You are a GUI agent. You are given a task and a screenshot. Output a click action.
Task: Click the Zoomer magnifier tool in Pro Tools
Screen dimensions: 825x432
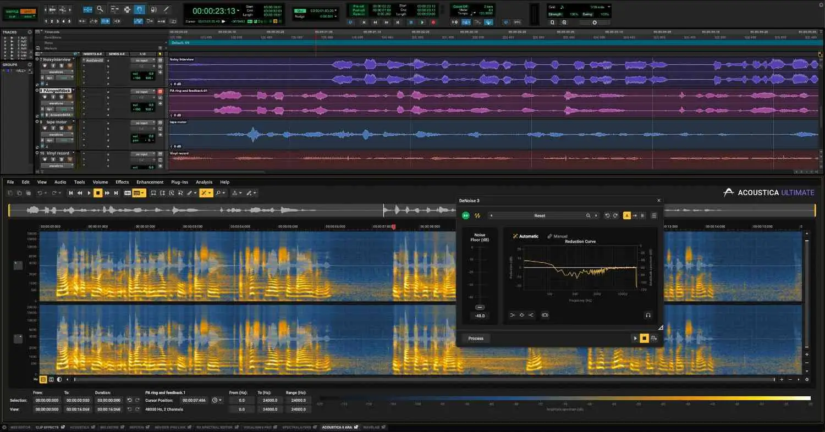click(x=100, y=9)
